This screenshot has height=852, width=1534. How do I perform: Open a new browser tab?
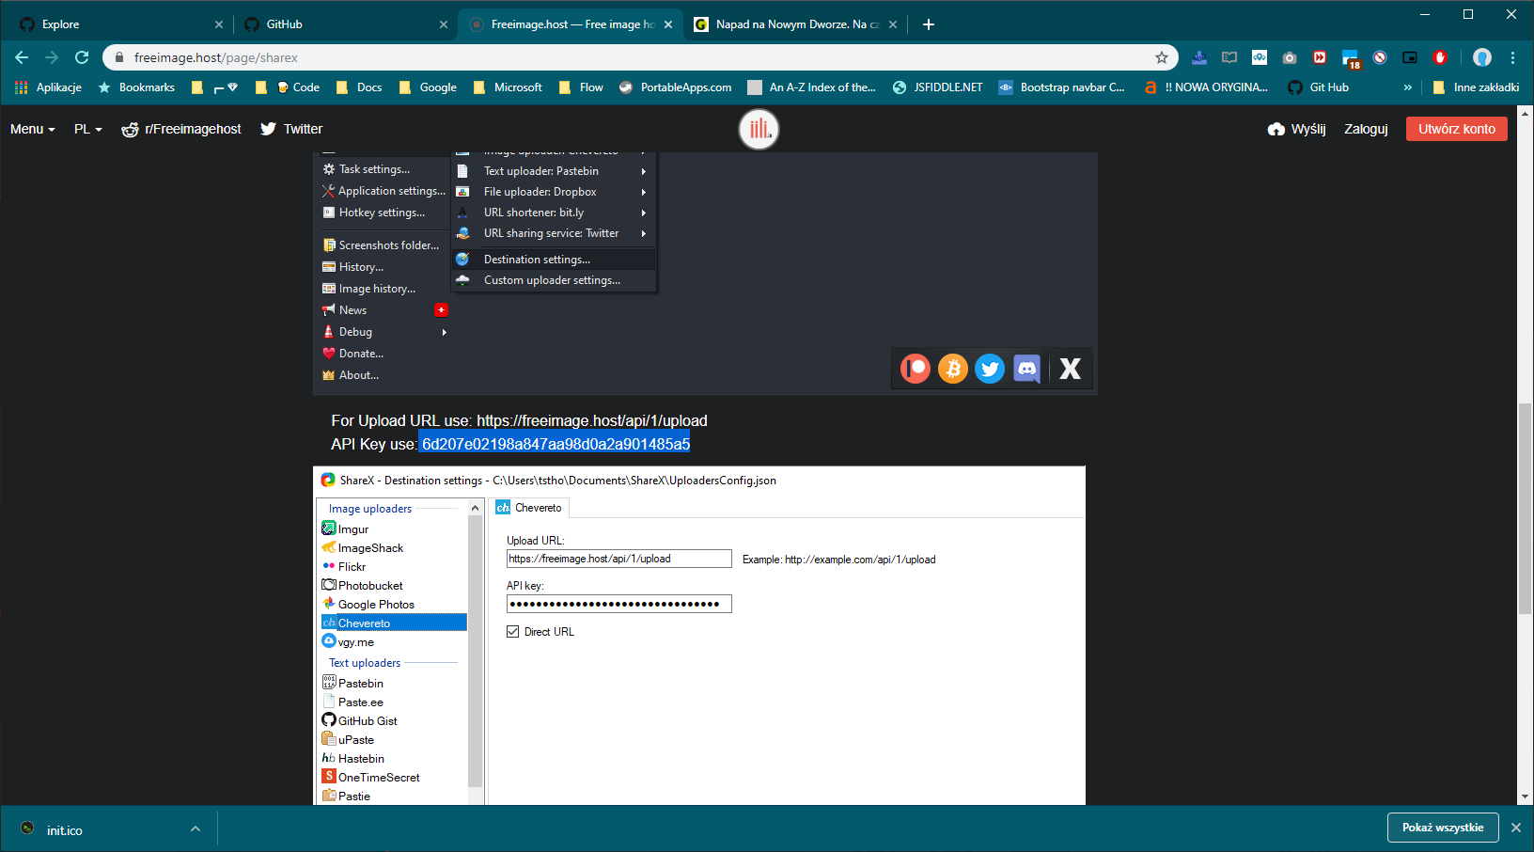(929, 24)
